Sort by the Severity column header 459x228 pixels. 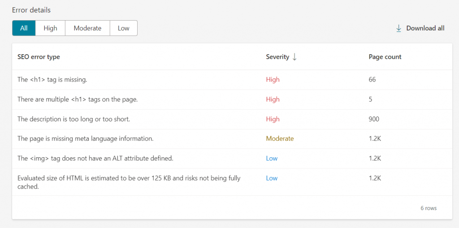277,57
